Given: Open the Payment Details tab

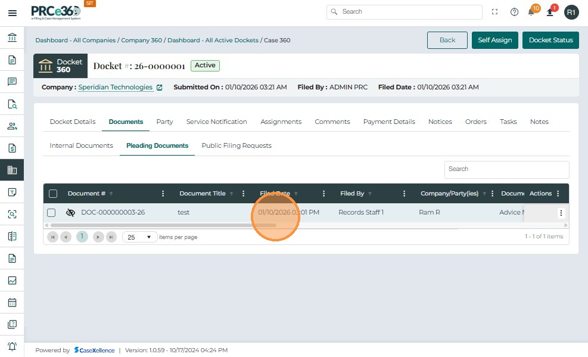Looking at the screenshot, I should pos(389,122).
